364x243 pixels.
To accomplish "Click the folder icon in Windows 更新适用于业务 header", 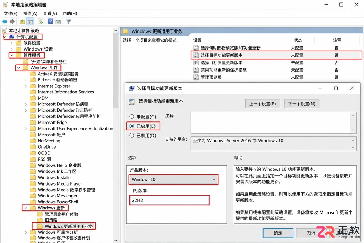I will (x=125, y=31).
